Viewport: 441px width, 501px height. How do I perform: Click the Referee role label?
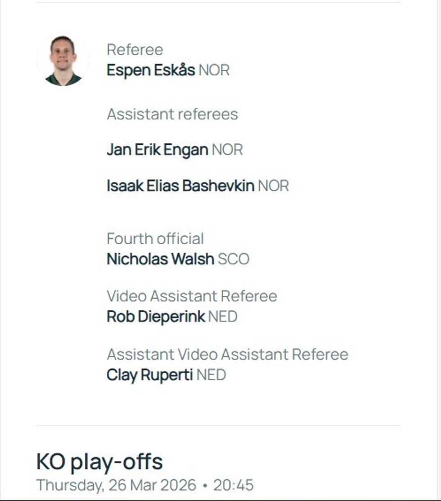click(135, 49)
